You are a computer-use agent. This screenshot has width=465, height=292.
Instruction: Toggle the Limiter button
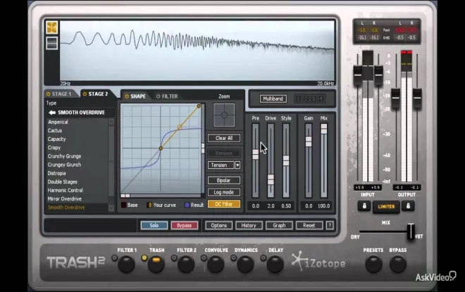point(386,206)
